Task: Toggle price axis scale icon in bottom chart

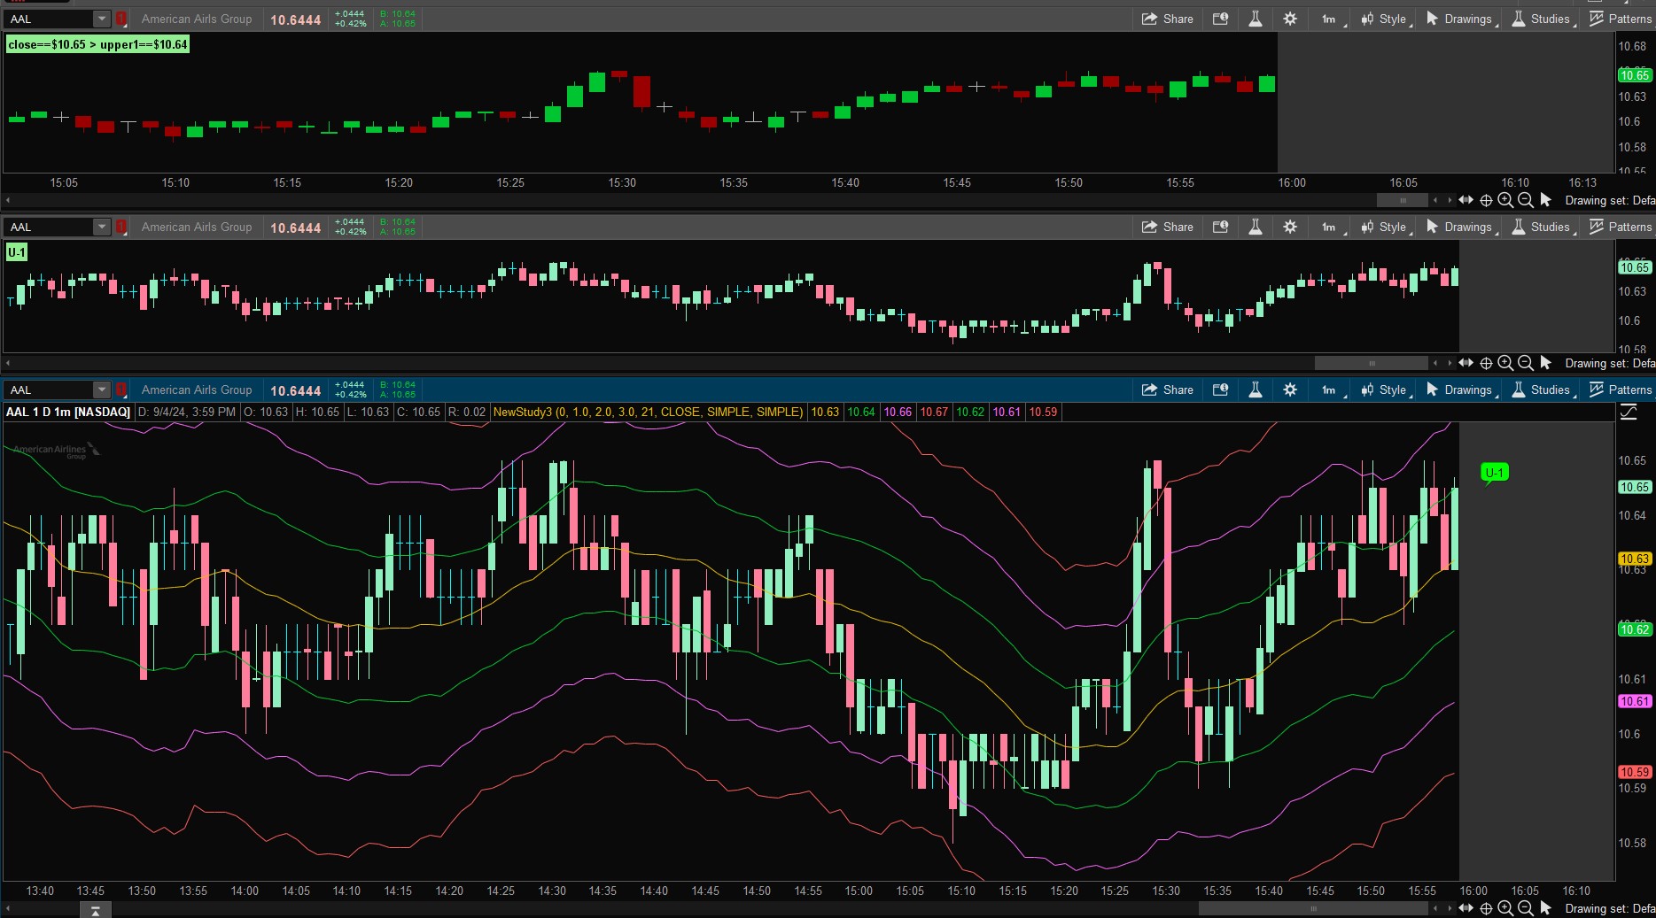Action: pos(1629,412)
